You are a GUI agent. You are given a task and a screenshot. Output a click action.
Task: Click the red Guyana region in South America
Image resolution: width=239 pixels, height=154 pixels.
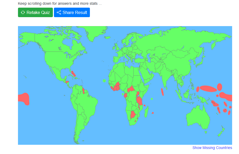[x=84, y=91]
